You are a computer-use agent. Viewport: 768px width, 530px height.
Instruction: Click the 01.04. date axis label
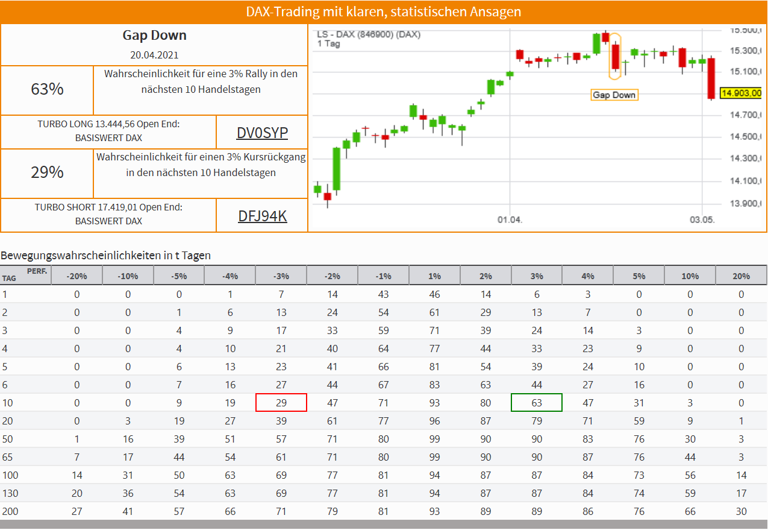(x=510, y=219)
